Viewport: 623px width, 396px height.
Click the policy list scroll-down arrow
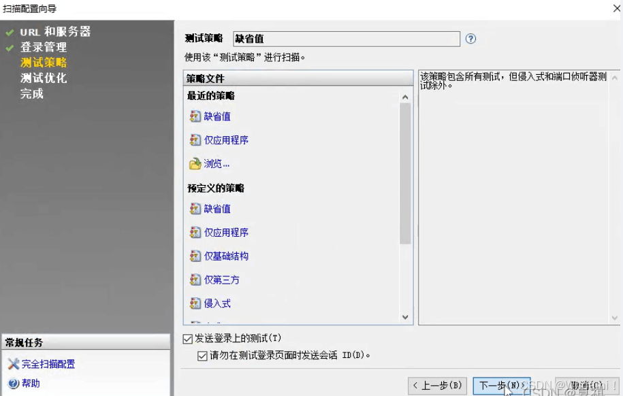coord(405,317)
